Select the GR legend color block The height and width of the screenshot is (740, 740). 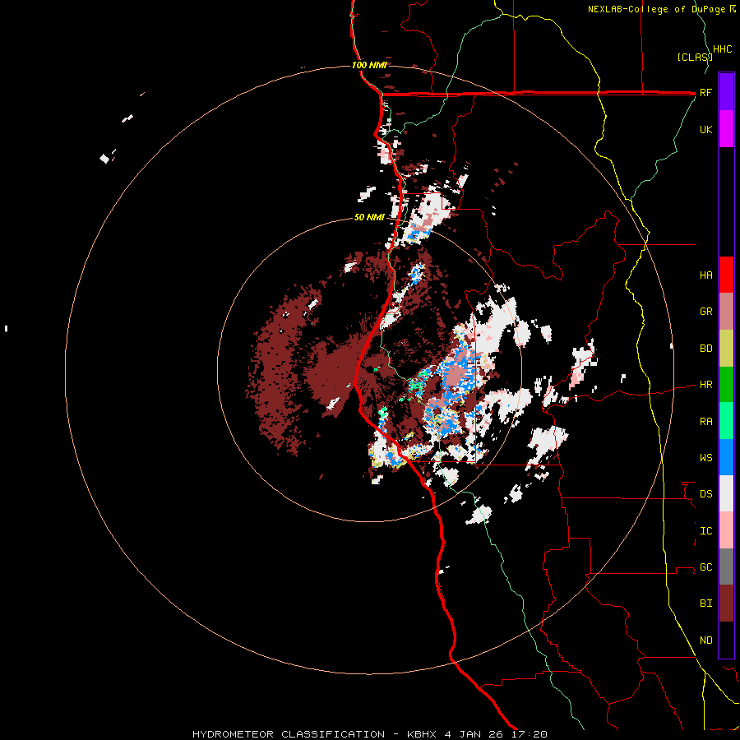(726, 312)
